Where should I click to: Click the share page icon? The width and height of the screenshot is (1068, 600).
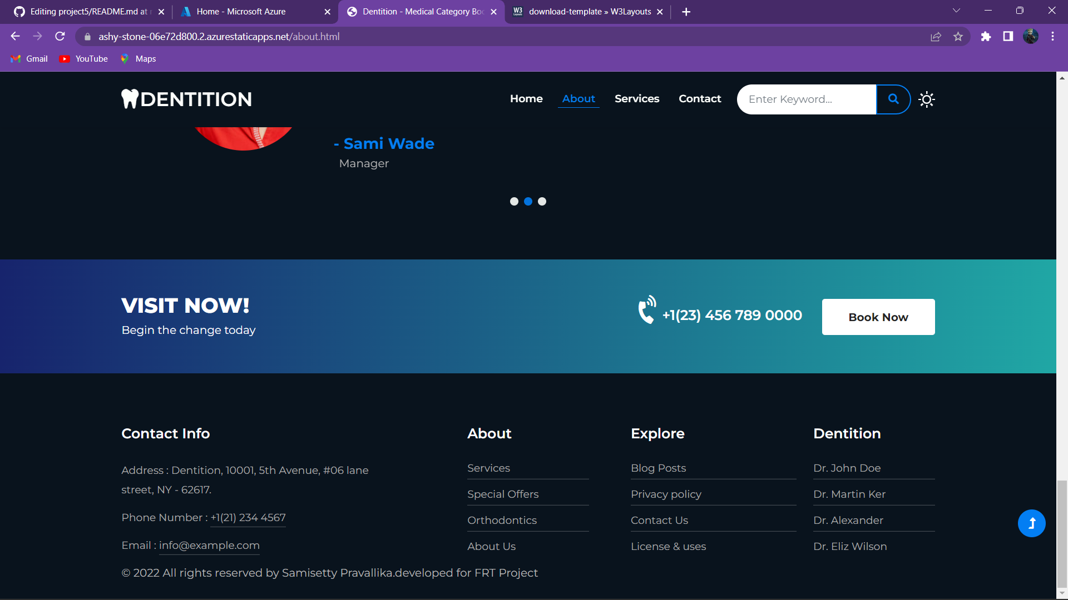pos(936,37)
